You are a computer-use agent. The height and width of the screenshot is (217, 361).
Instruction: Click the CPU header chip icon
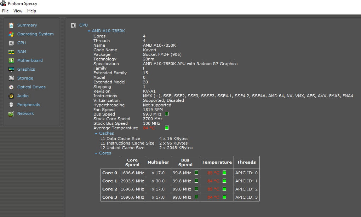(x=73, y=25)
